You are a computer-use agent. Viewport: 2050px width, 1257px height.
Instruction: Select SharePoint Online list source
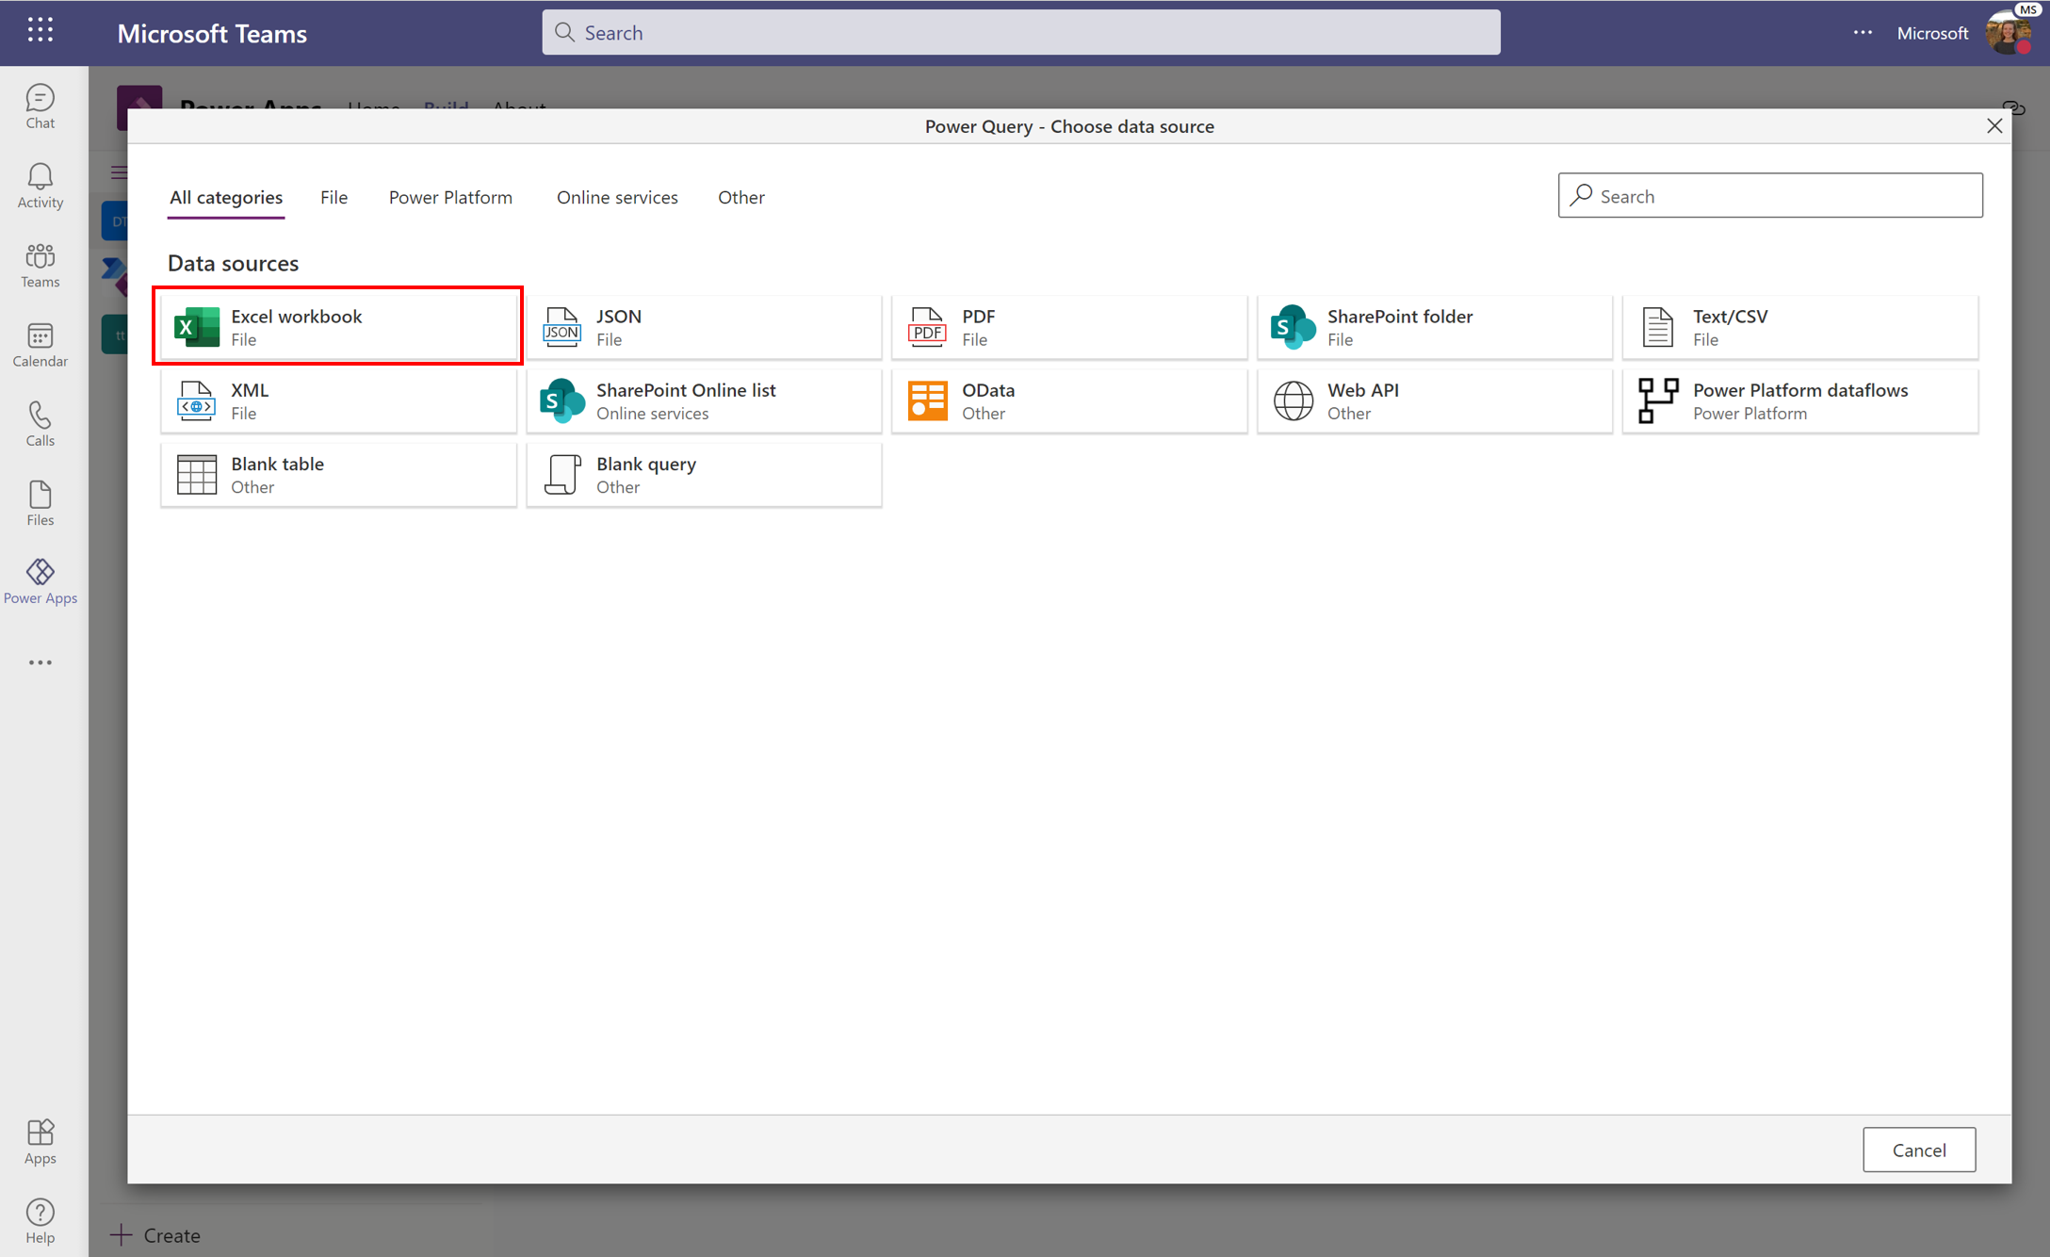point(703,399)
